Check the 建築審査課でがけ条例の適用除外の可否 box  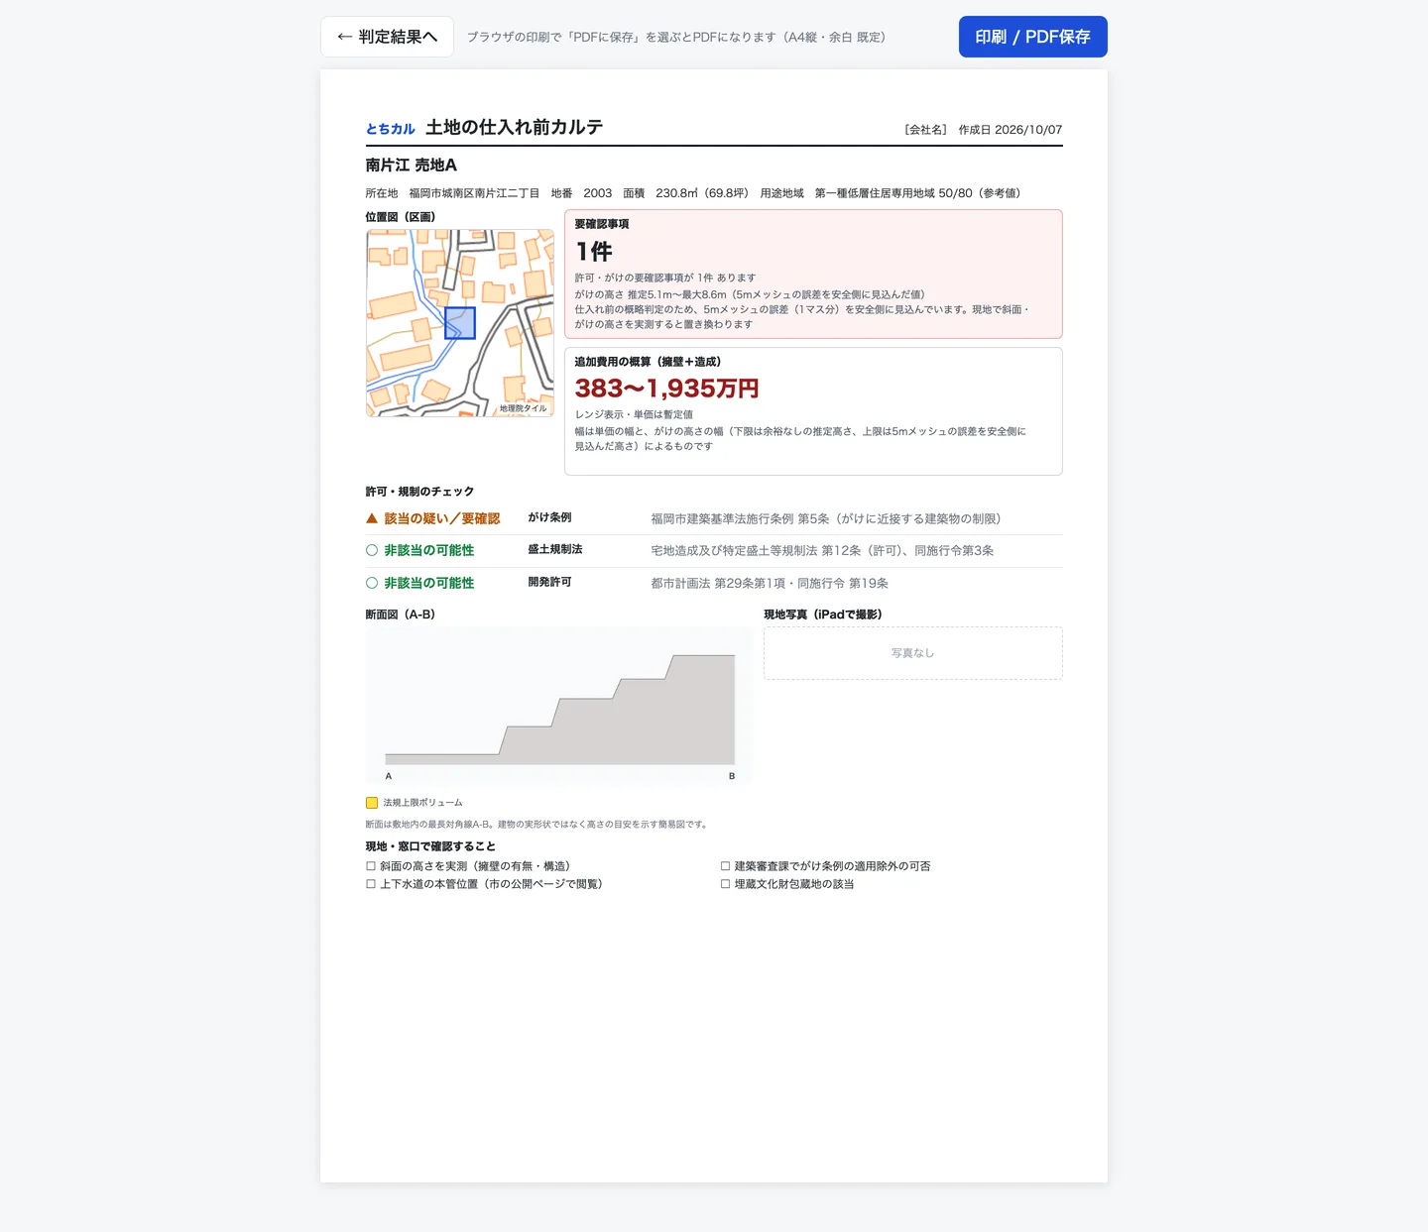[x=726, y=866]
